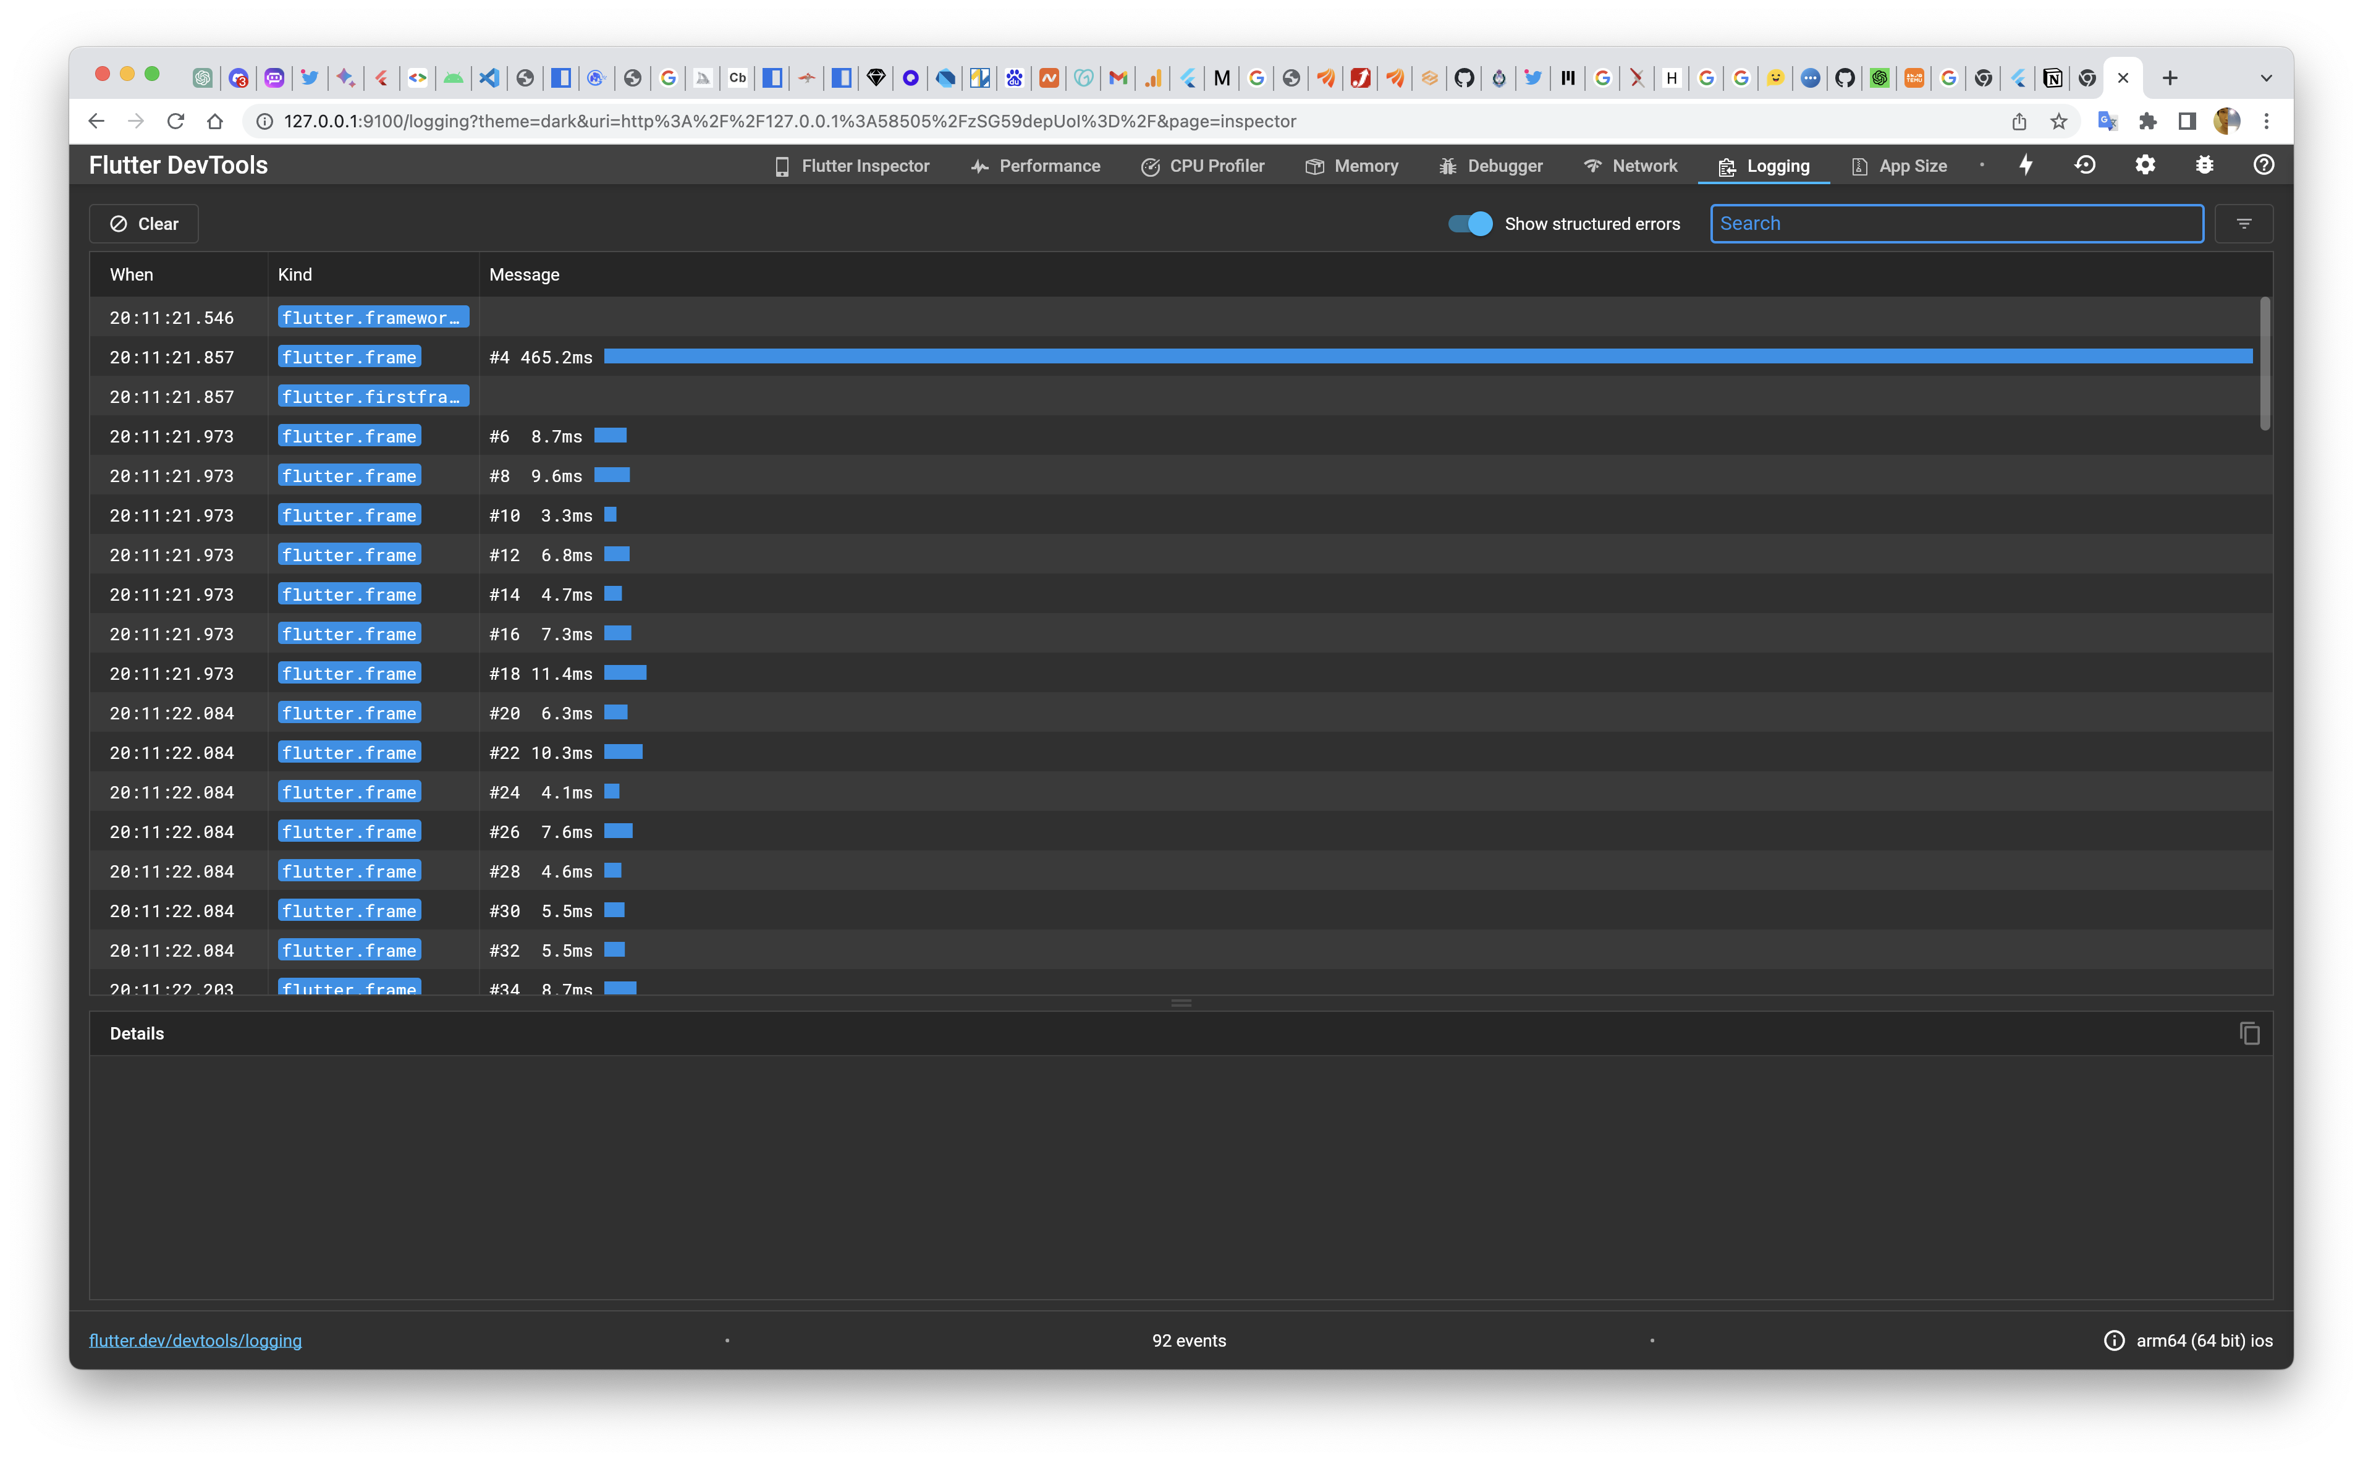Bookmark this page with the star icon
2363x1461 pixels.
click(2059, 121)
